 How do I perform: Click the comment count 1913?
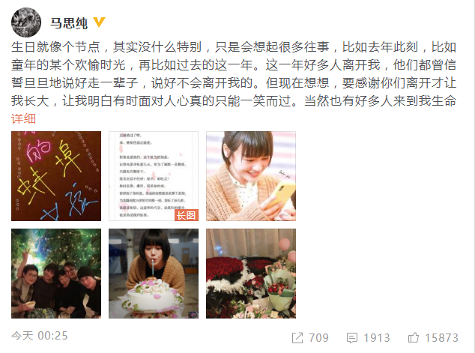click(x=377, y=337)
